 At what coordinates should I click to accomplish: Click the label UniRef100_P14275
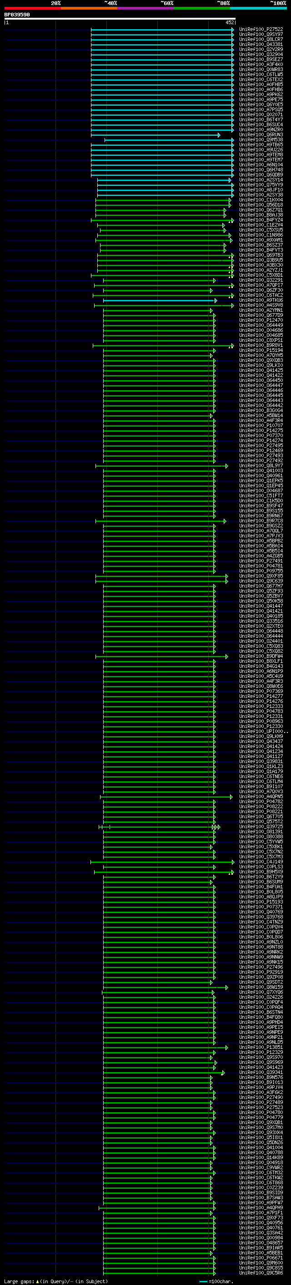coord(261,431)
